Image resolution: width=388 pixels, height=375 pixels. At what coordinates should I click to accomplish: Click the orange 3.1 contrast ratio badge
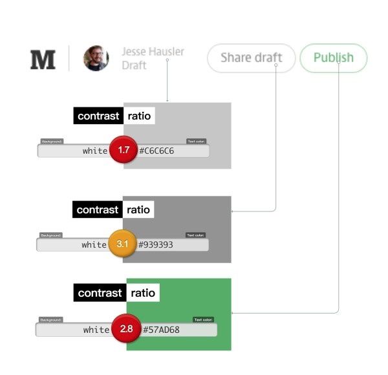click(122, 244)
